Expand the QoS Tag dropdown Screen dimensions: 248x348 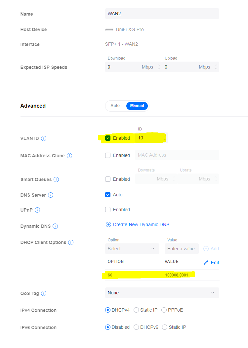[x=162, y=293]
